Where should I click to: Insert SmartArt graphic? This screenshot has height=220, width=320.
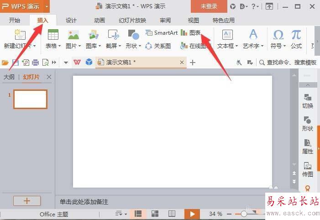pyautogui.click(x=162, y=33)
